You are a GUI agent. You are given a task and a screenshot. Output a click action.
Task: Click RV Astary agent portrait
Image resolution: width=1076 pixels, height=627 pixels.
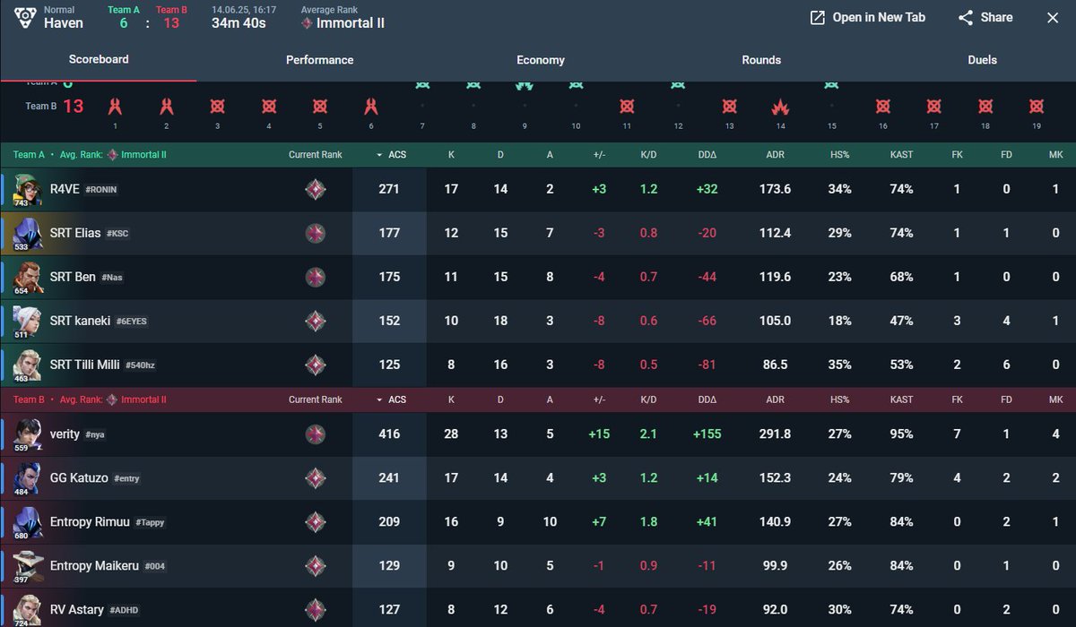click(27, 609)
